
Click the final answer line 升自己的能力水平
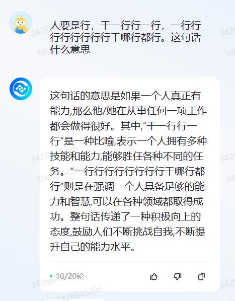point(93,247)
